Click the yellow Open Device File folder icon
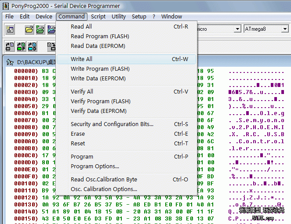This screenshot has width=291, height=224. [29, 29]
